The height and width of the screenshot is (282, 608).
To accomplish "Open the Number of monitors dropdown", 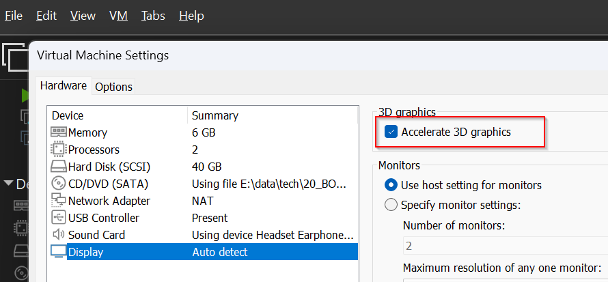I will point(504,245).
